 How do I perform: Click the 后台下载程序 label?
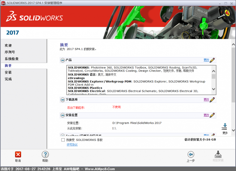click(76, 108)
